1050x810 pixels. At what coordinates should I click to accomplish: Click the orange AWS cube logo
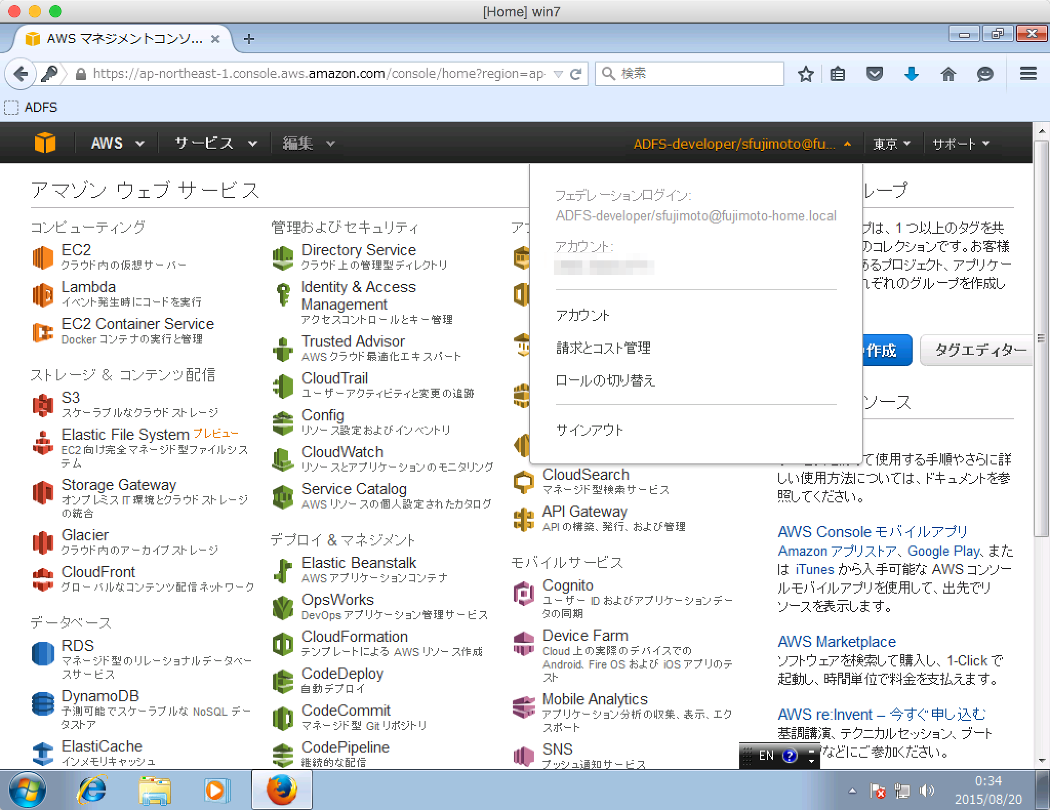(45, 143)
